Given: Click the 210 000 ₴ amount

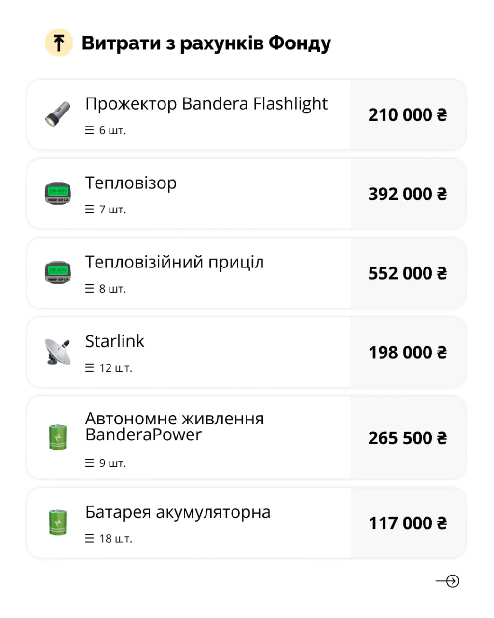Looking at the screenshot, I should click(408, 115).
